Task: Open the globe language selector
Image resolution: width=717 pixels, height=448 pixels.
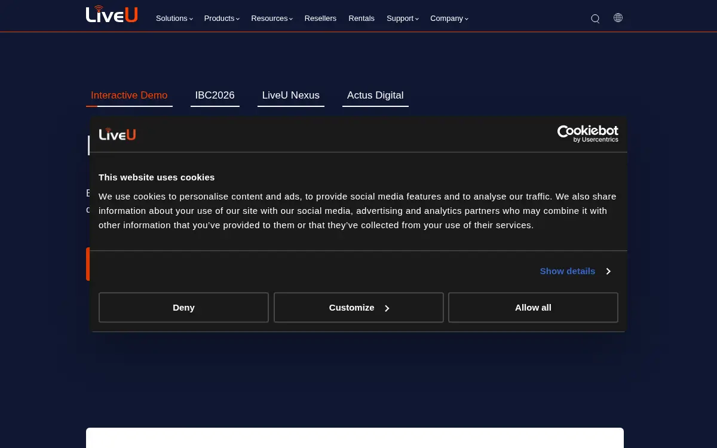Action: 618,18
